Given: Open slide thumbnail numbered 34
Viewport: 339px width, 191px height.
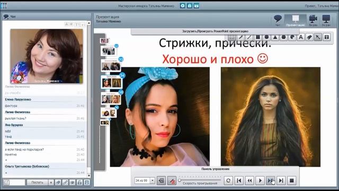Looking at the screenshot, I should [112, 82].
